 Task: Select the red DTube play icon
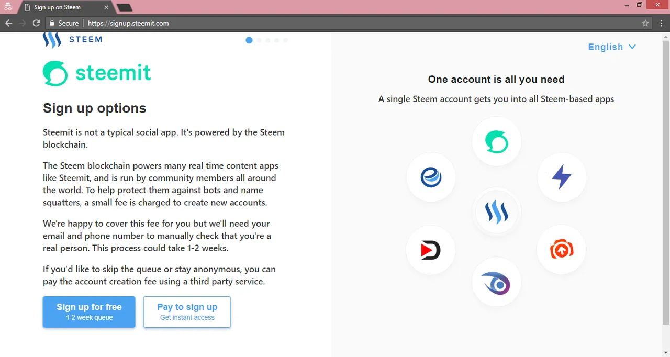click(x=431, y=250)
